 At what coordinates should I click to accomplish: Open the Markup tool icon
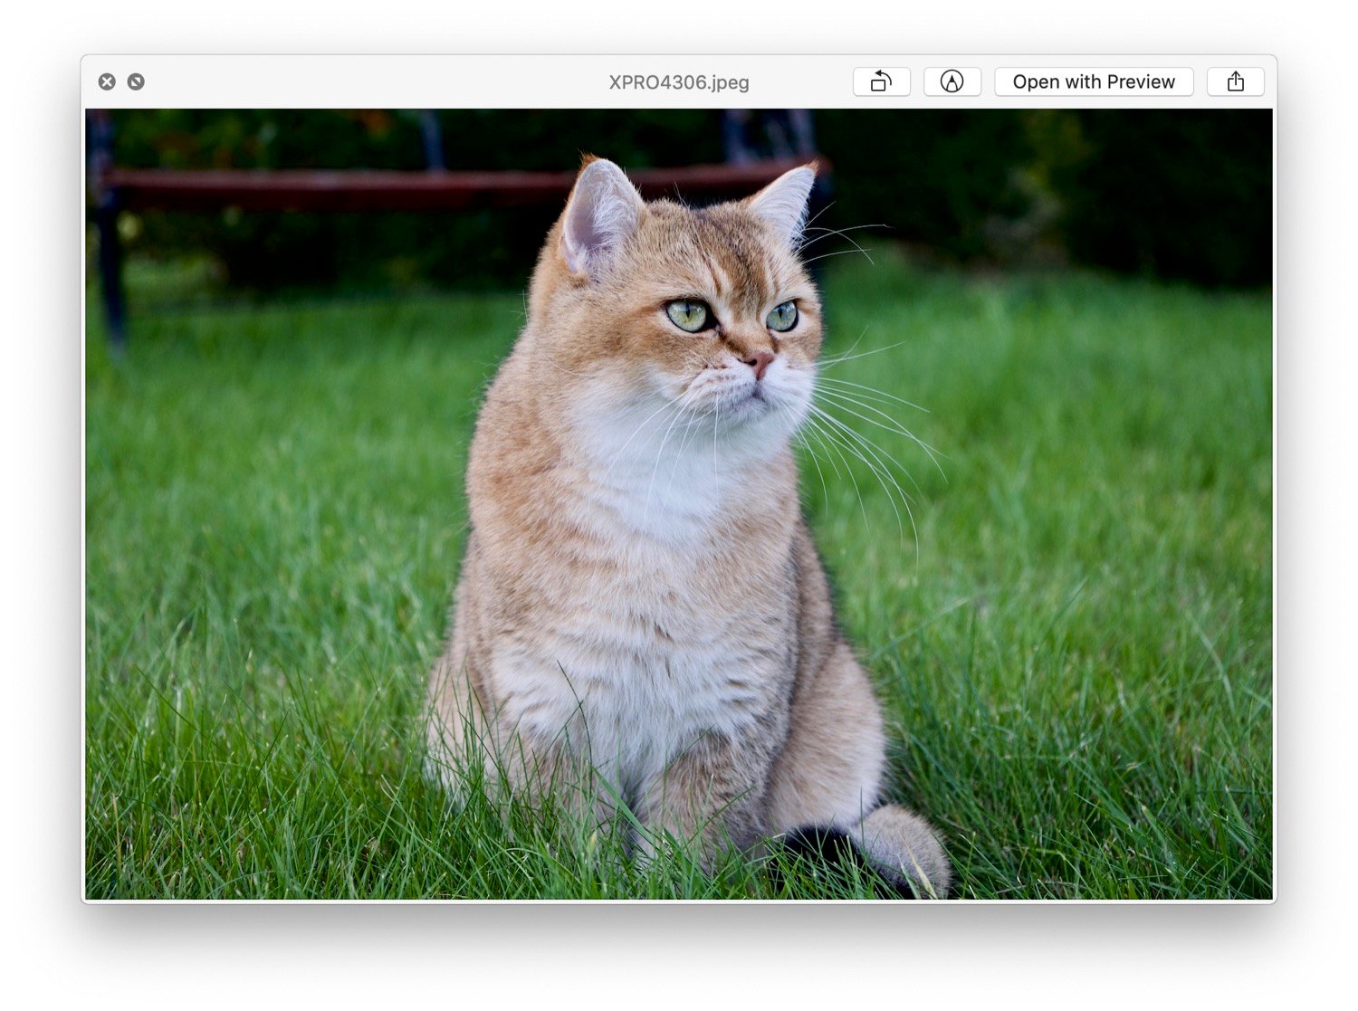[x=952, y=81]
